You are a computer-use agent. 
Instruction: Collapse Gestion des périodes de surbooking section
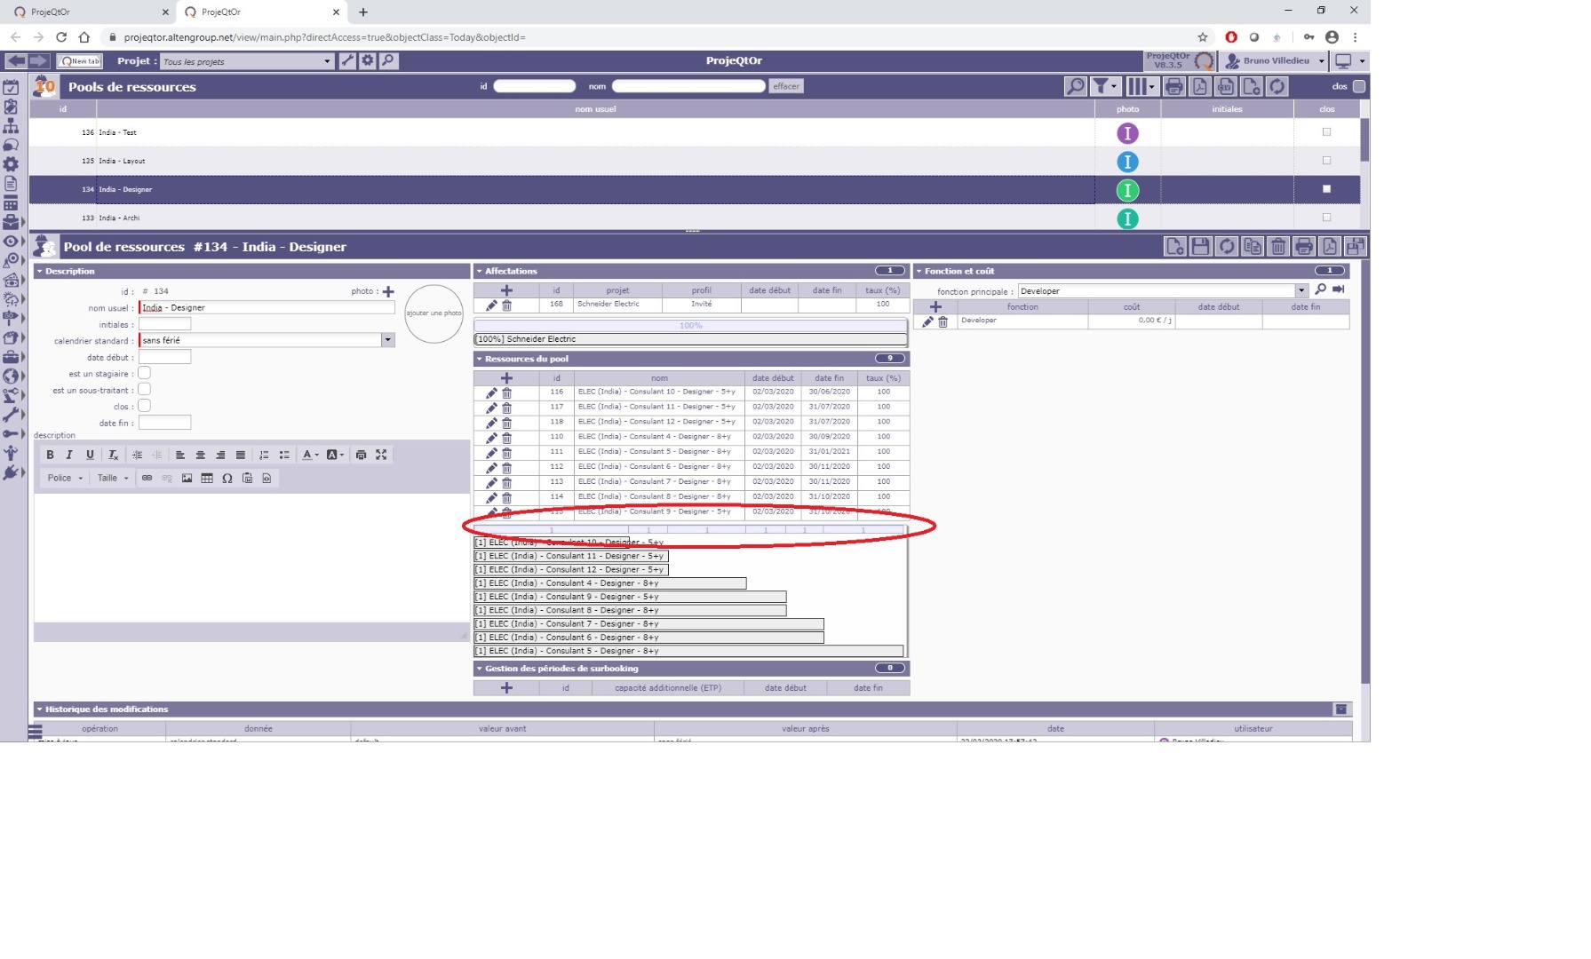coord(480,669)
